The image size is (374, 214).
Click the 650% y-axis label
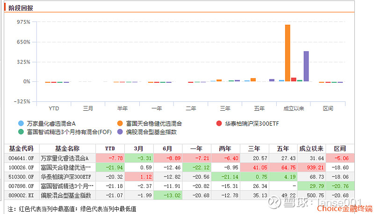click(x=23, y=42)
